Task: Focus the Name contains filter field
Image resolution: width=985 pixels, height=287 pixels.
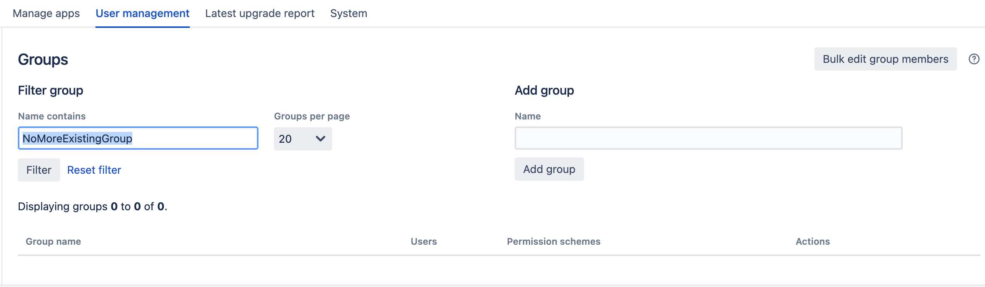Action: click(x=138, y=138)
